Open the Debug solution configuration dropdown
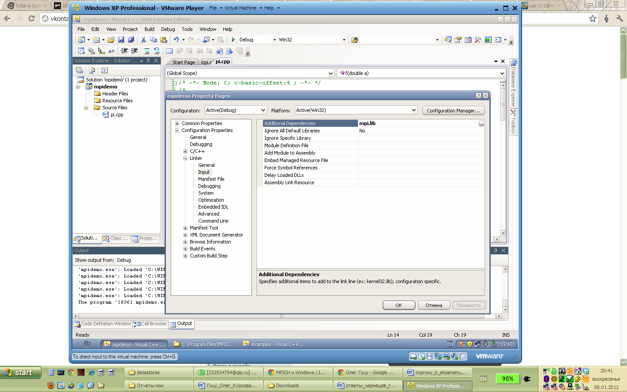 point(257,40)
